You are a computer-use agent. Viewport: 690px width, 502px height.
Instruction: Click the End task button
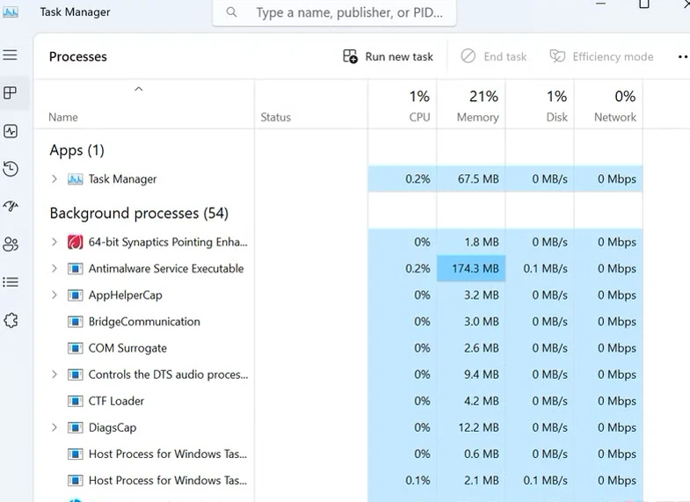[494, 57]
